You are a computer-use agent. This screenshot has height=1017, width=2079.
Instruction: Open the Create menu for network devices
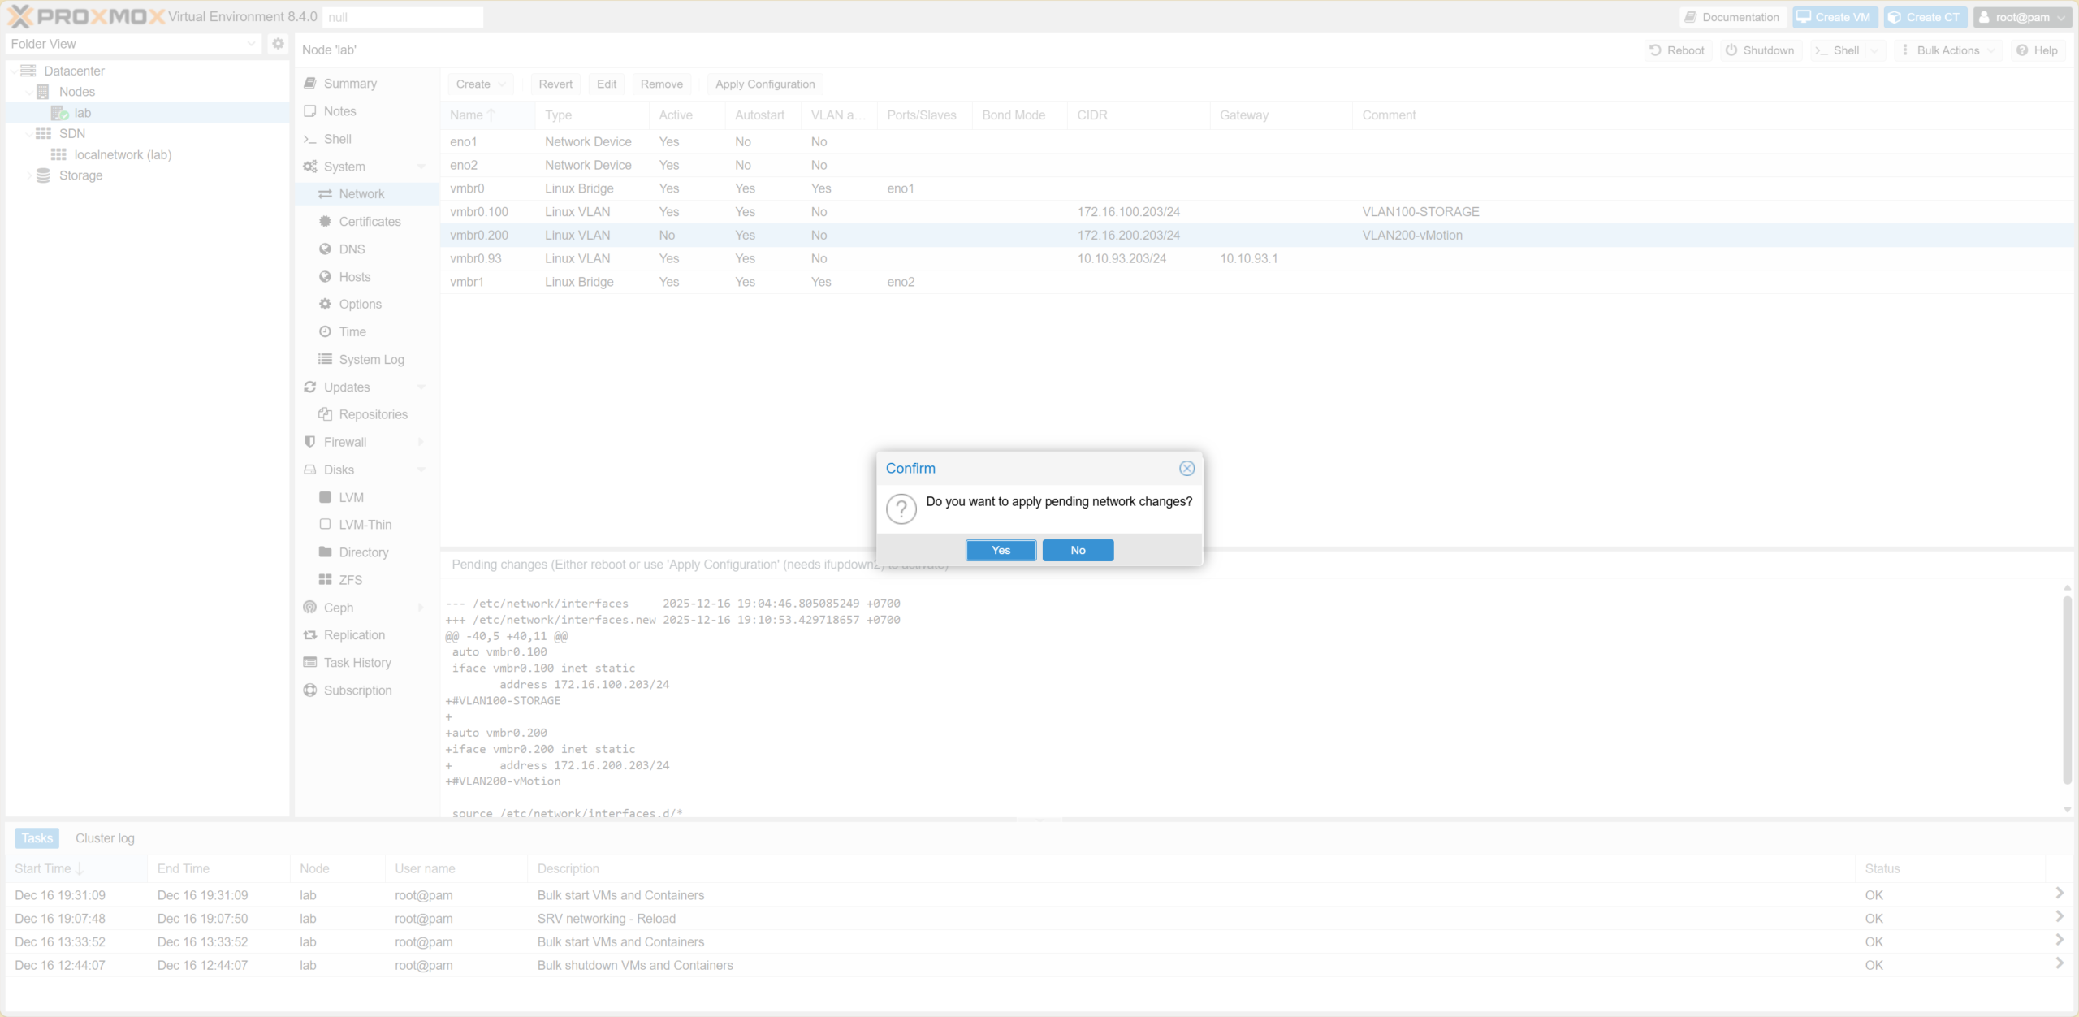[479, 84]
